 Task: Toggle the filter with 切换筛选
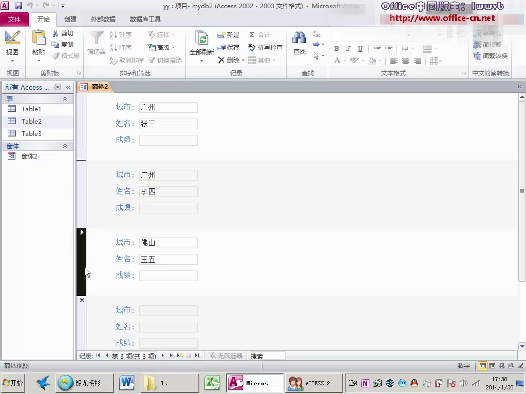point(165,61)
